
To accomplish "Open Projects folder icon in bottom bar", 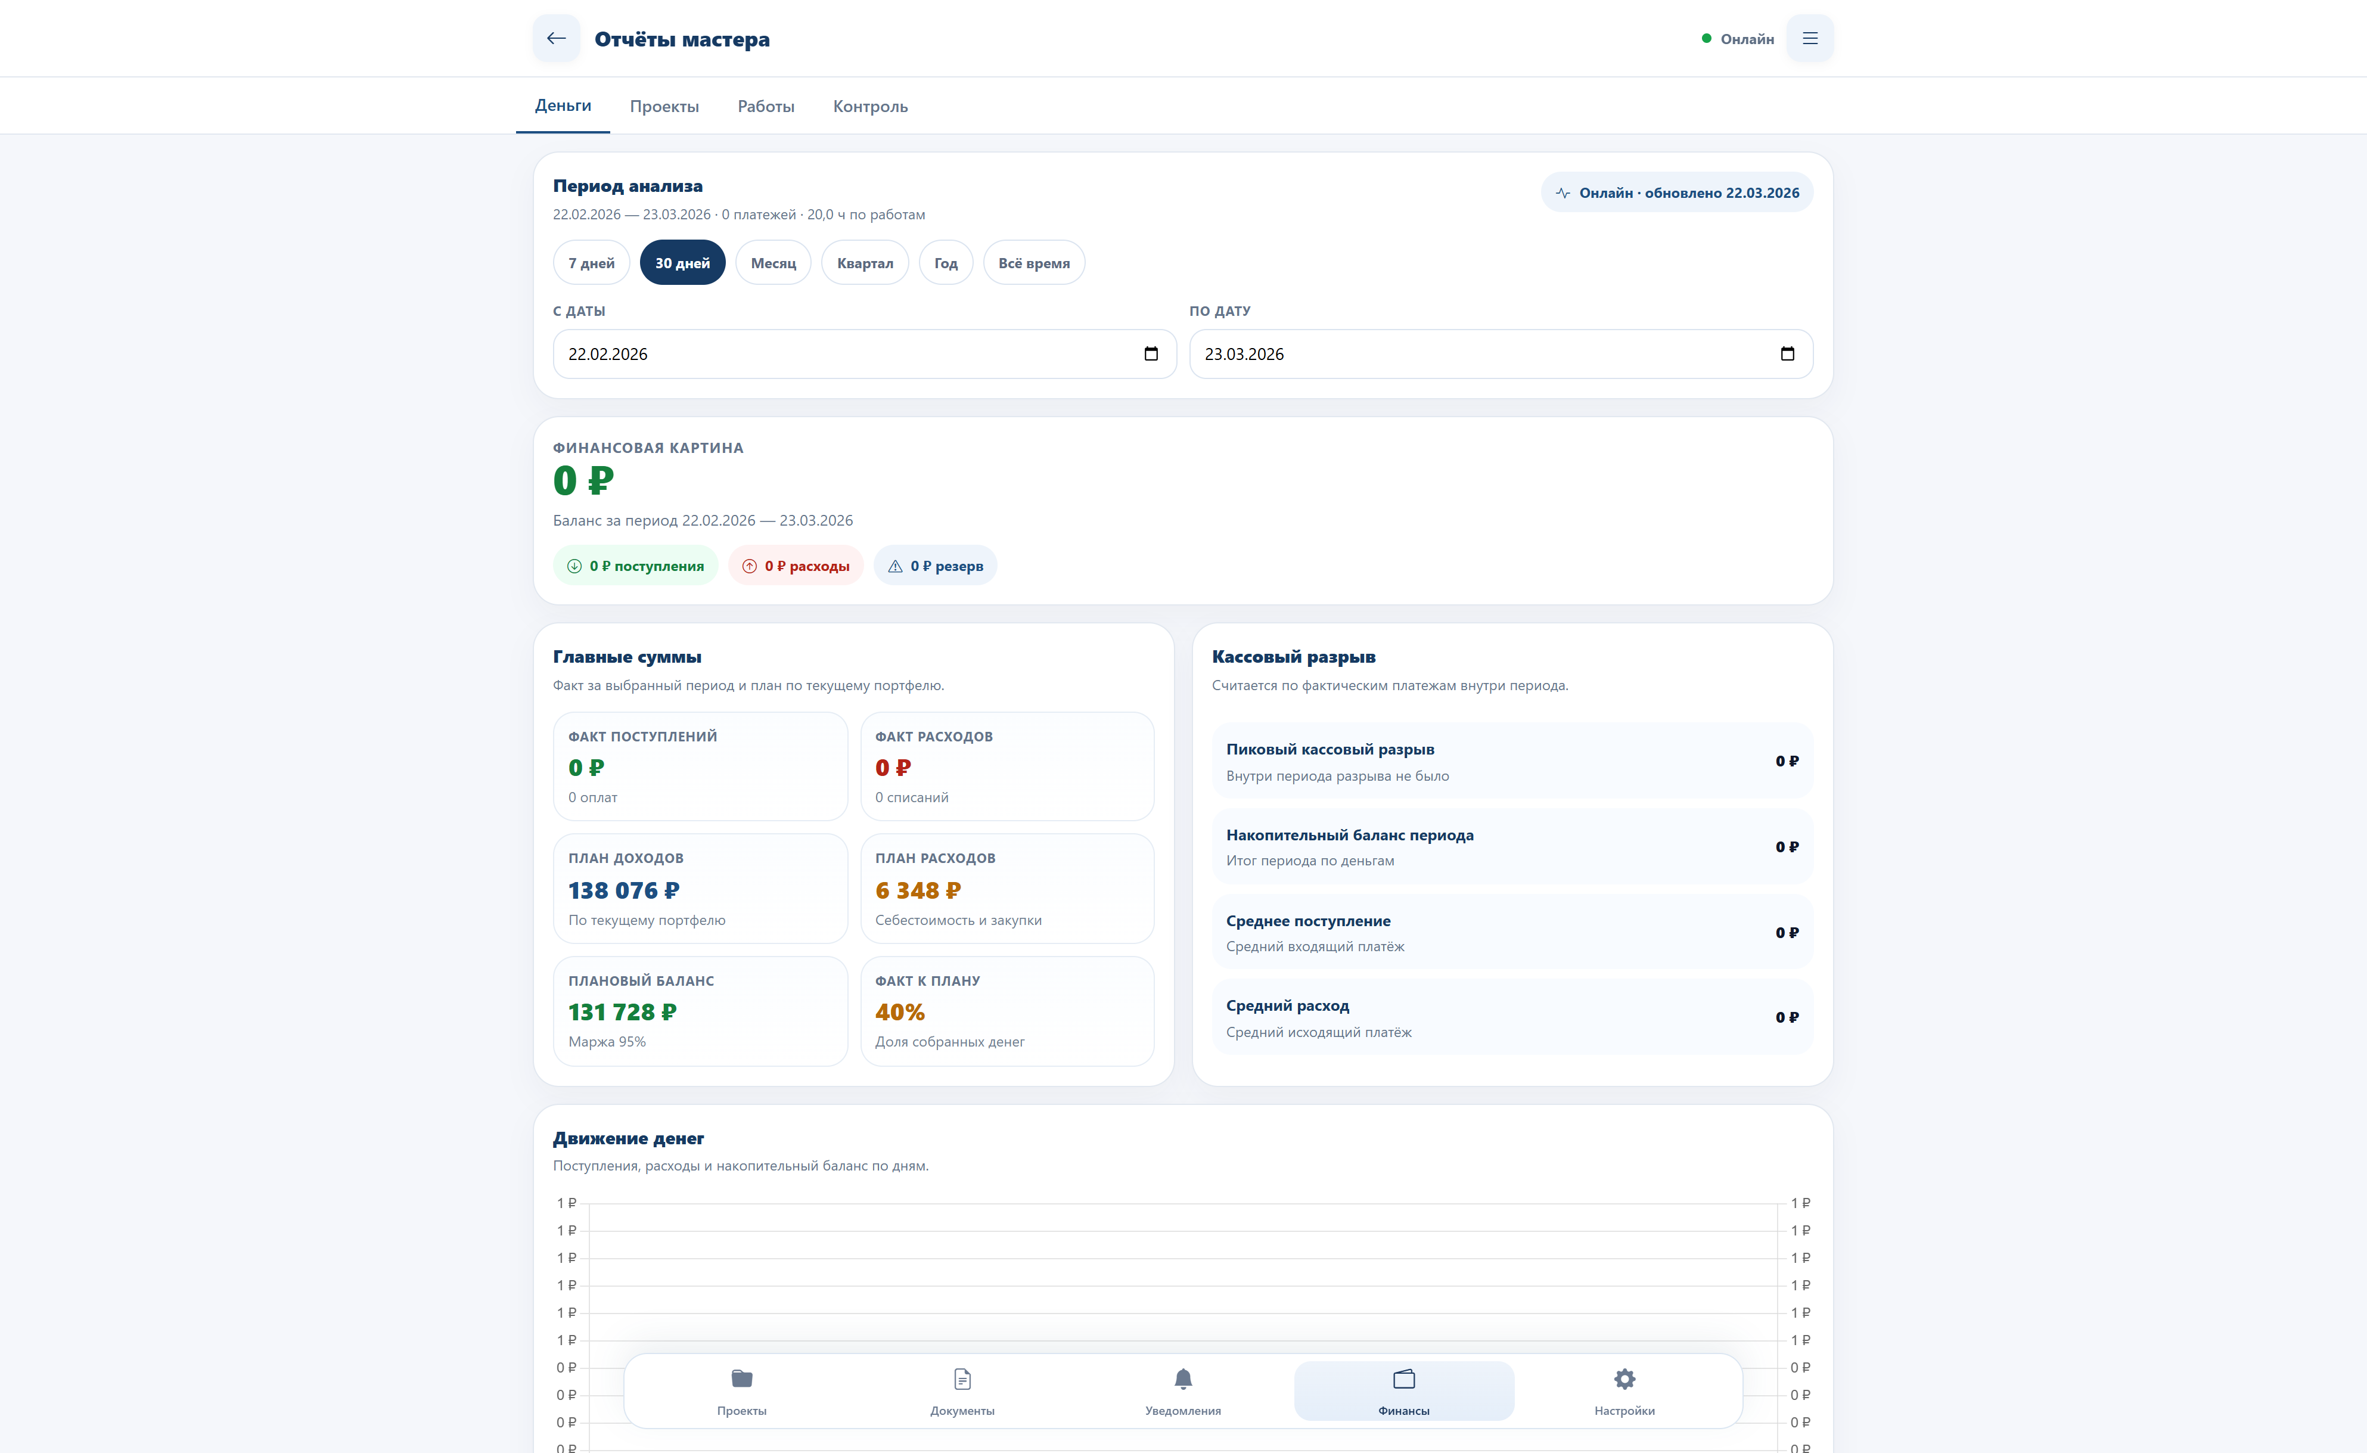I will (x=741, y=1379).
